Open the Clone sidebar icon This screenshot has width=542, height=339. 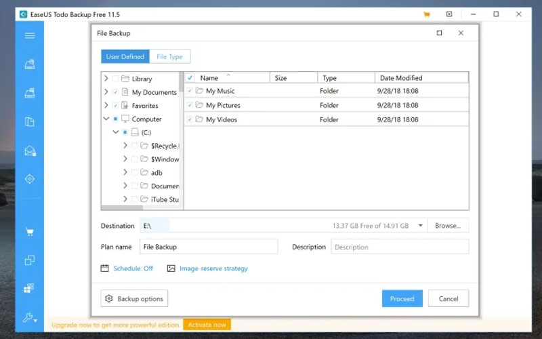click(30, 260)
